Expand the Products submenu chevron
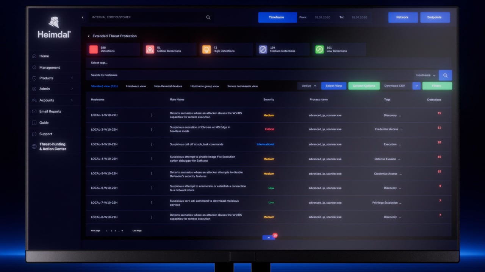 (72, 78)
